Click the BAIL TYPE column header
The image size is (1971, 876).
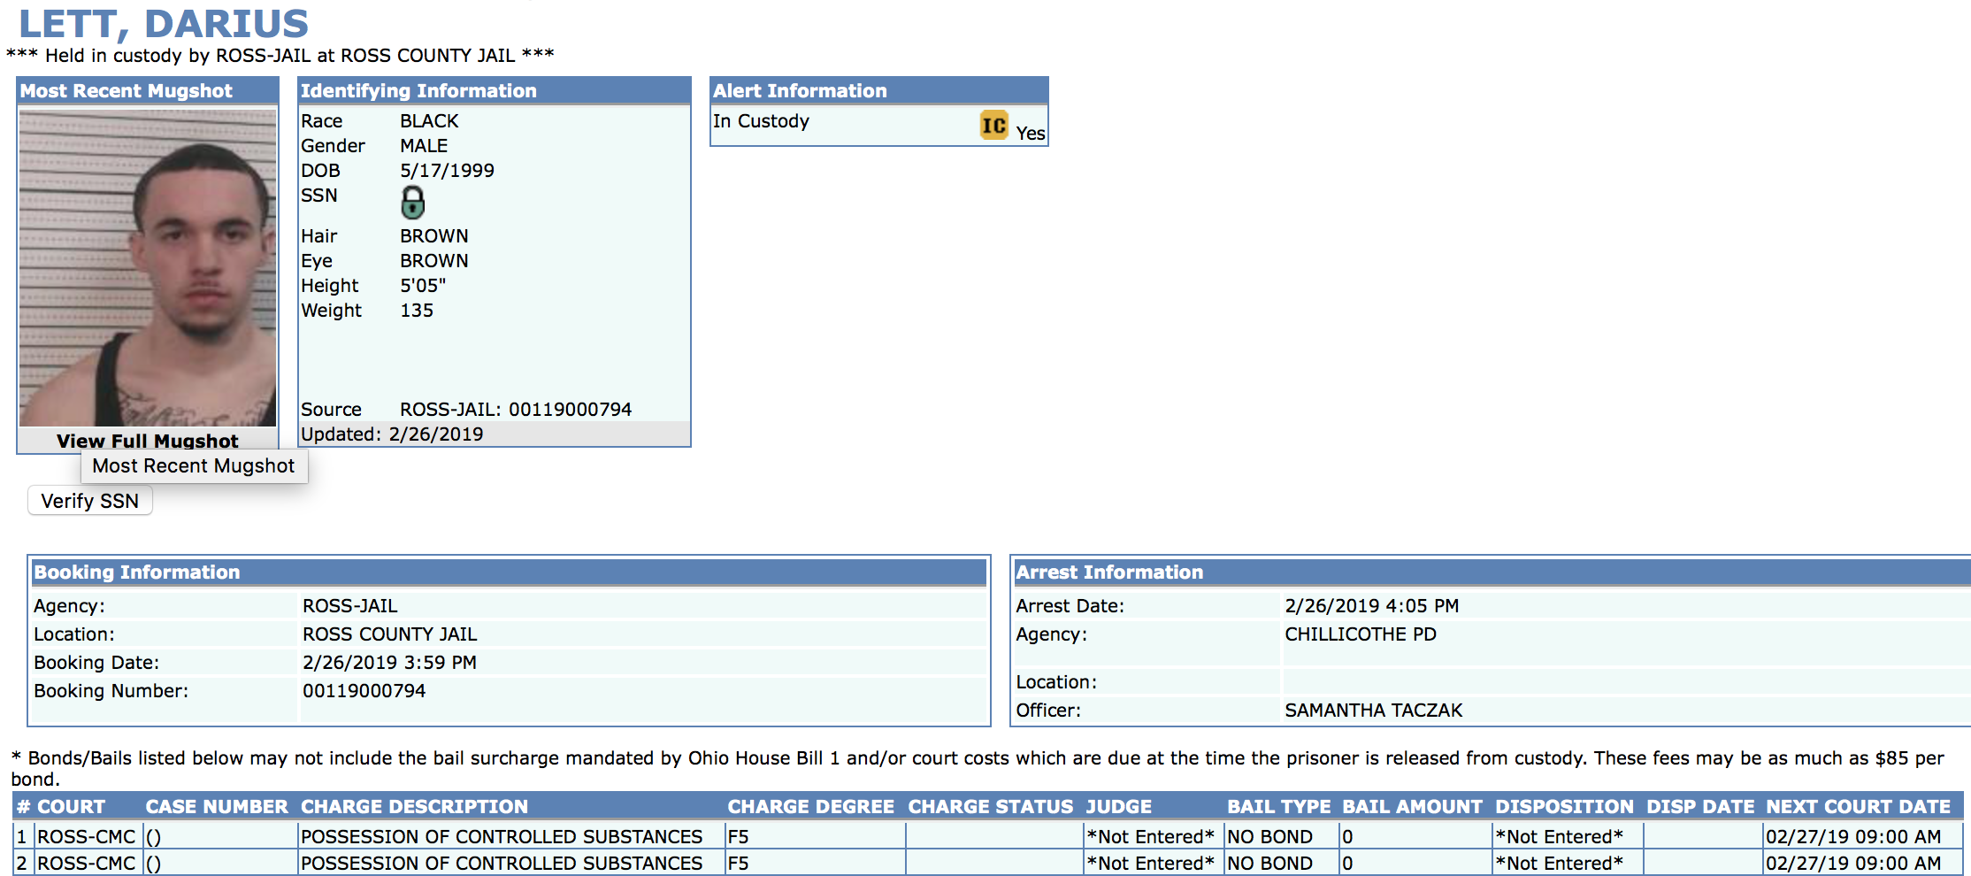[x=1278, y=806]
